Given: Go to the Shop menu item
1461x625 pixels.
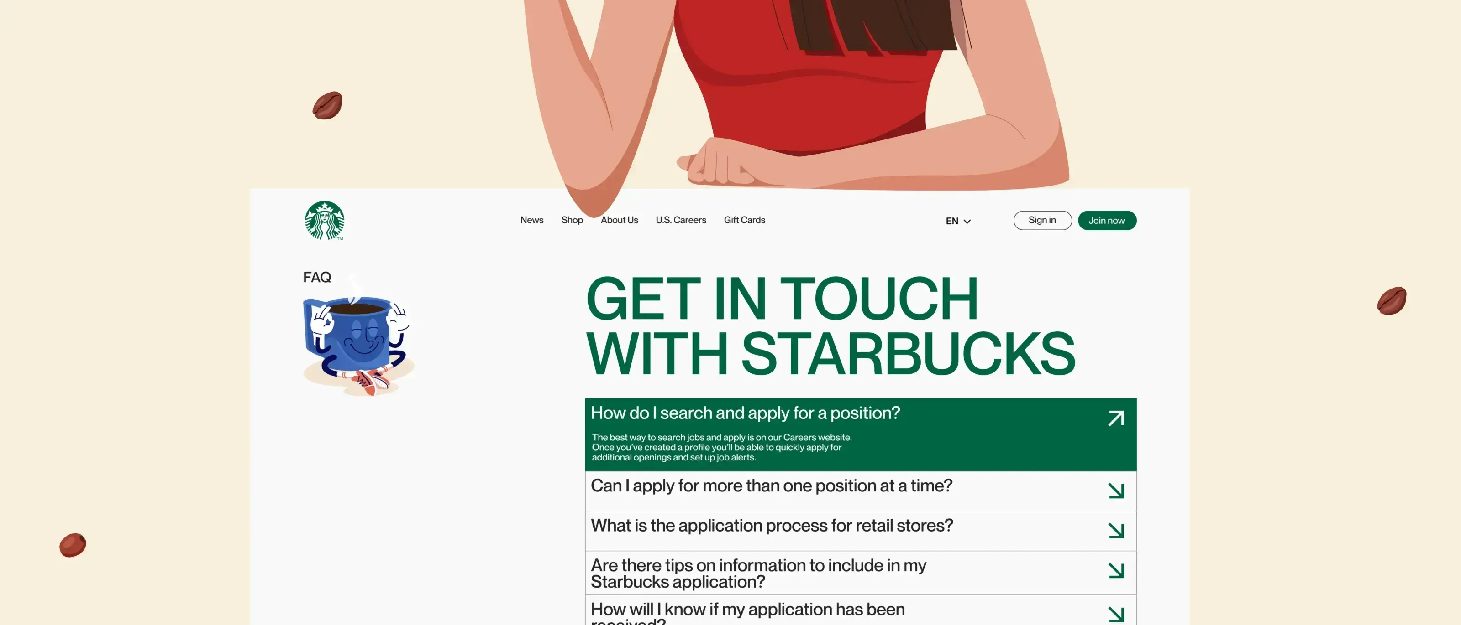Looking at the screenshot, I should [572, 220].
